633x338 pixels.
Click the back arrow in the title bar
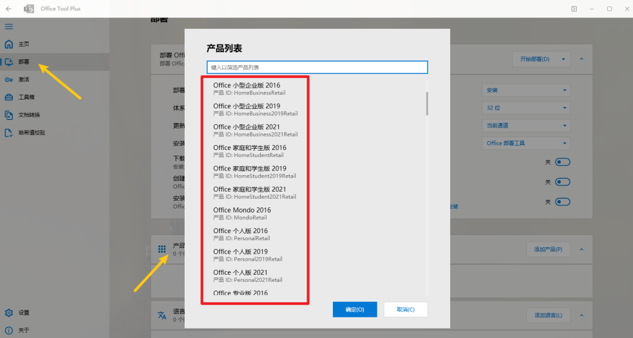pos(9,8)
